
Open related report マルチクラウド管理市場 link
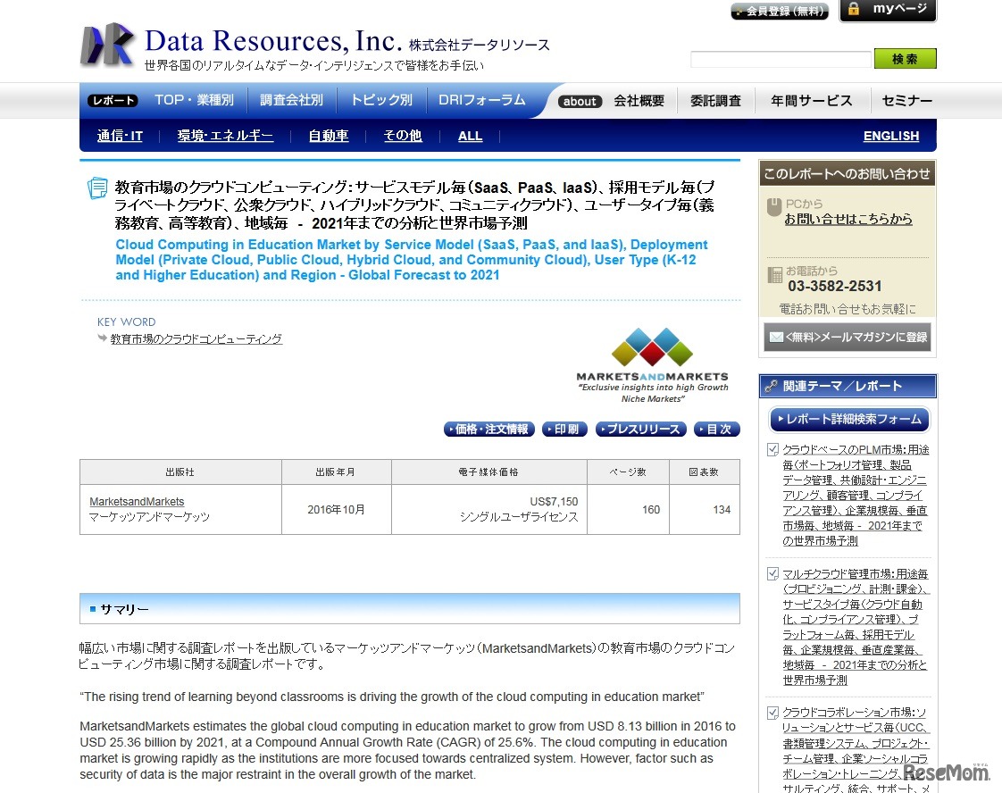[x=856, y=627]
